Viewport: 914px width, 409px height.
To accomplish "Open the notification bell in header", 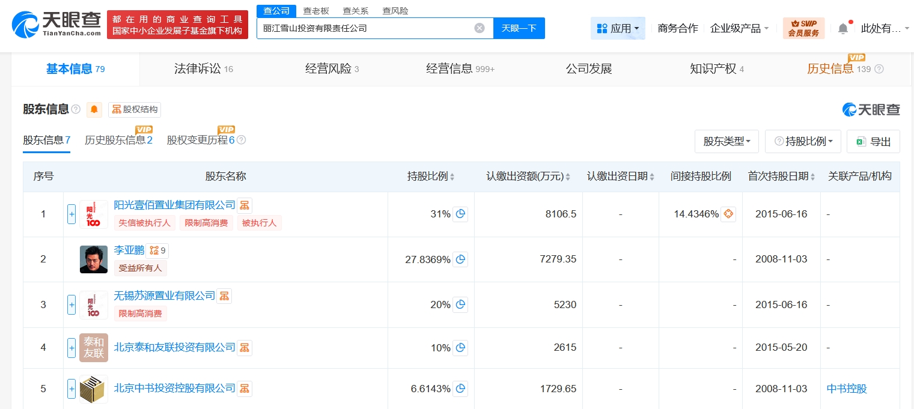I will click(843, 28).
